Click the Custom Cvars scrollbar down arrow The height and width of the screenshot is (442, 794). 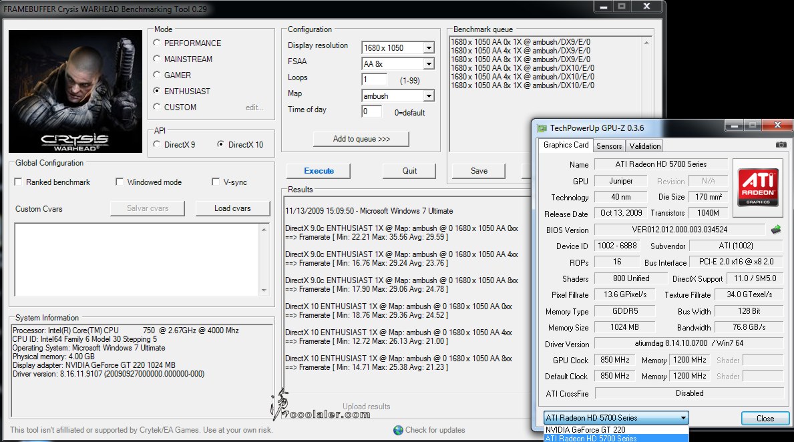(x=264, y=290)
